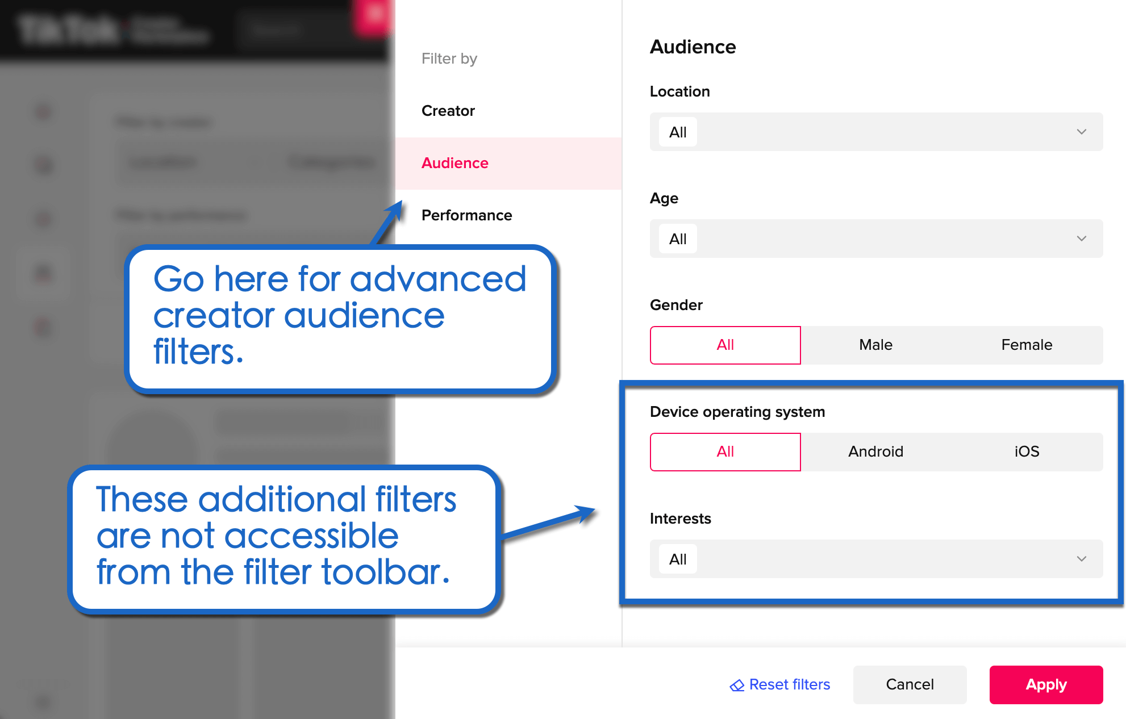1126x719 pixels.
Task: Choose iOS as the device operating system
Action: click(x=1026, y=452)
